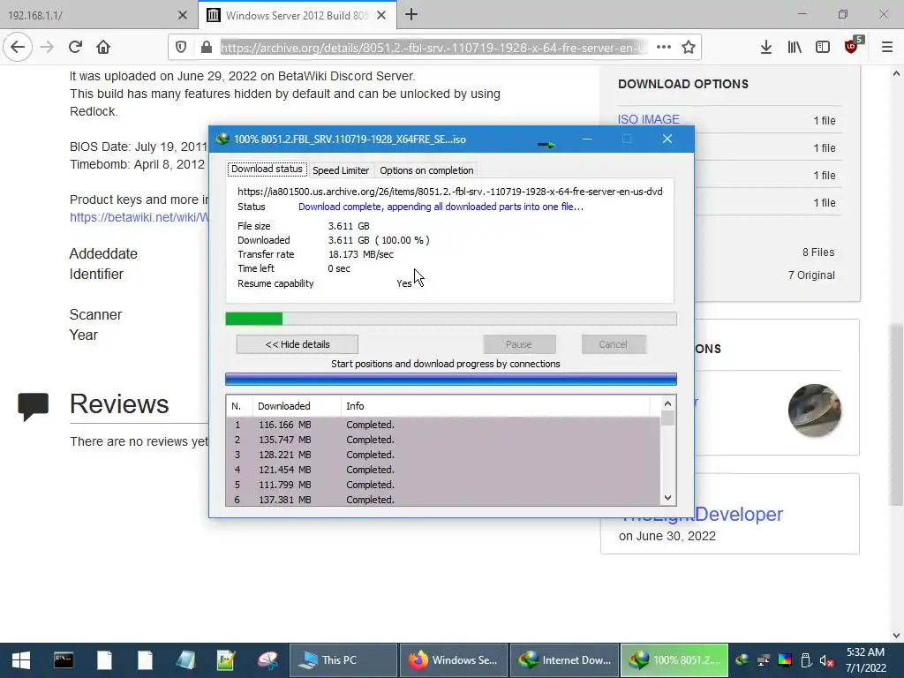Viewport: 904px width, 678px height.
Task: Click muted volume tray icon
Action: [826, 660]
